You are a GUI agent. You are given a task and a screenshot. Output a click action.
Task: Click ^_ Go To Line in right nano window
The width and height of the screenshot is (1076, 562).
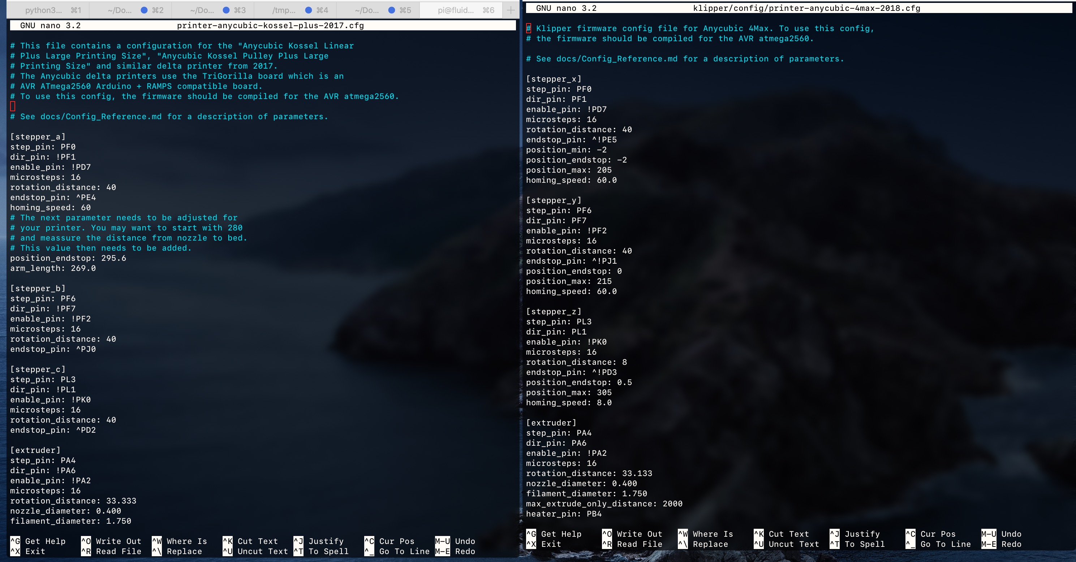pos(938,544)
